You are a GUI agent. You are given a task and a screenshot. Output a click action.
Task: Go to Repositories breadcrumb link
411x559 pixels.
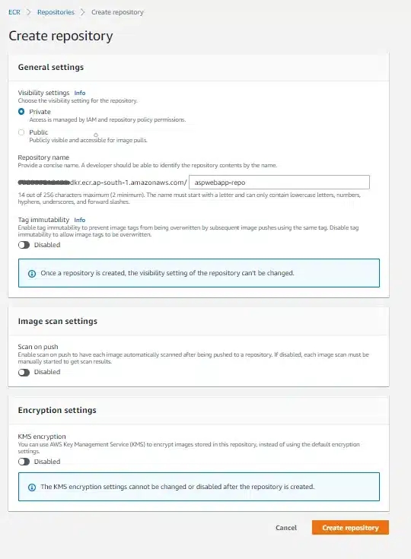click(56, 12)
